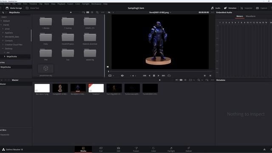Click the media storage search icon

97,12
